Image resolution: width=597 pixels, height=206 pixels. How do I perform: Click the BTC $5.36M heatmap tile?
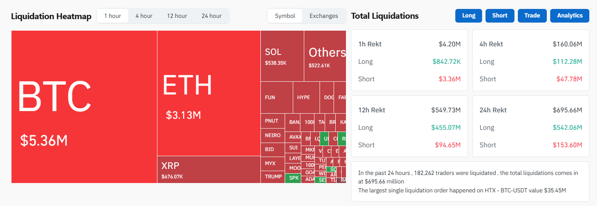click(84, 106)
